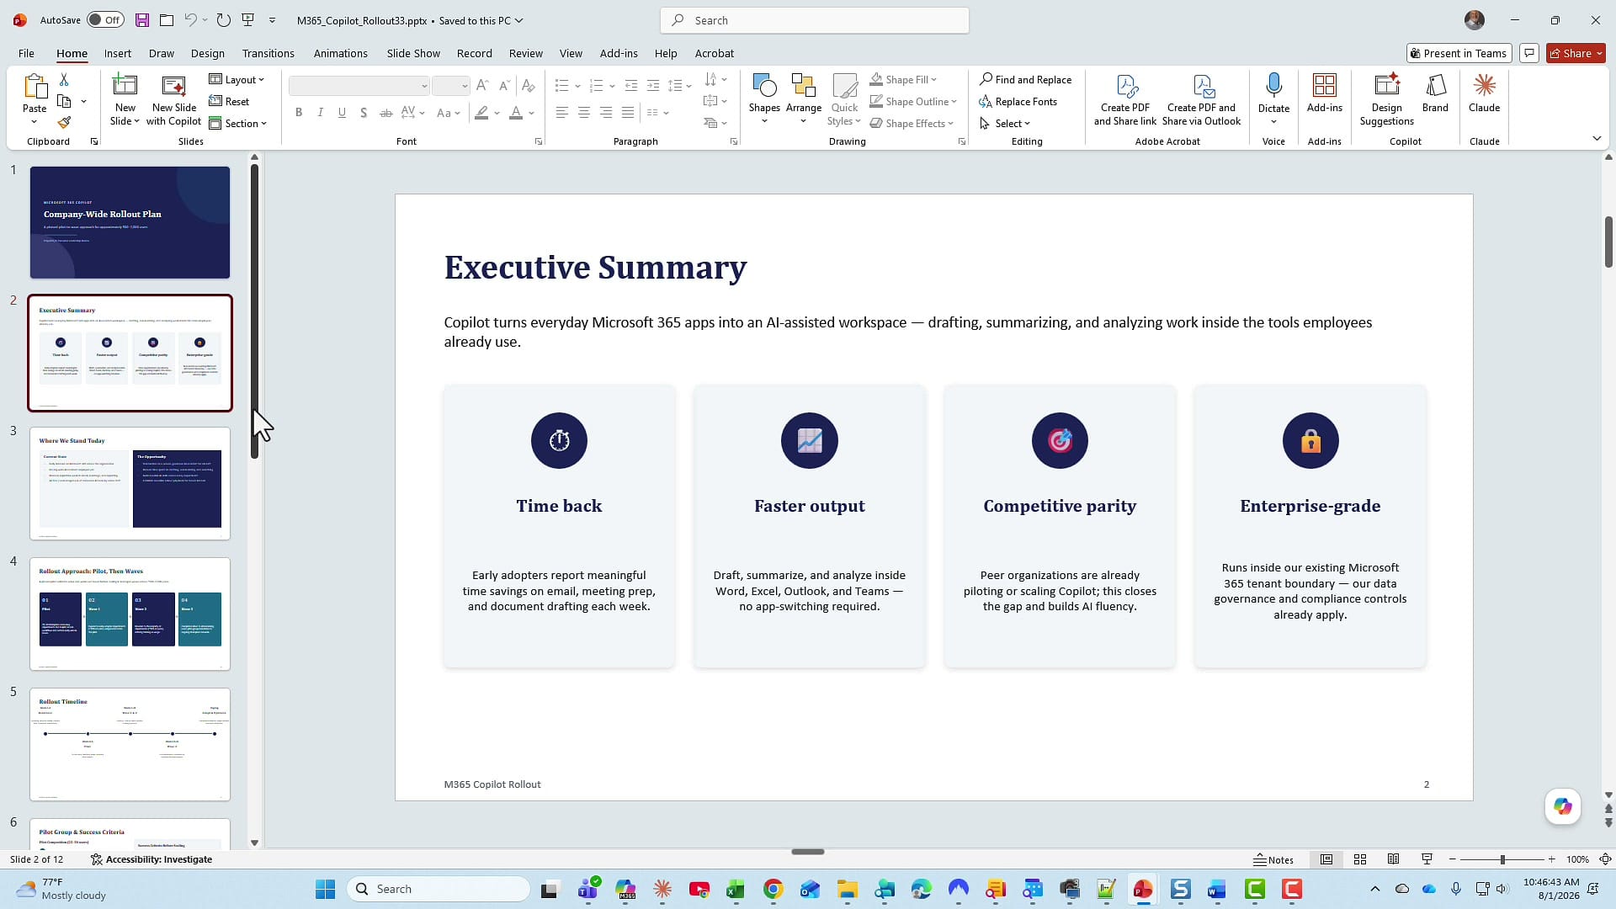Click the zoom slider handle
Viewport: 1616px width, 909px height.
tap(1502, 859)
